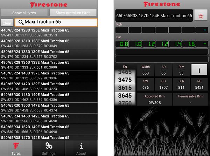
Task: Click the SLR 811 cell
Action: (x=181, y=84)
